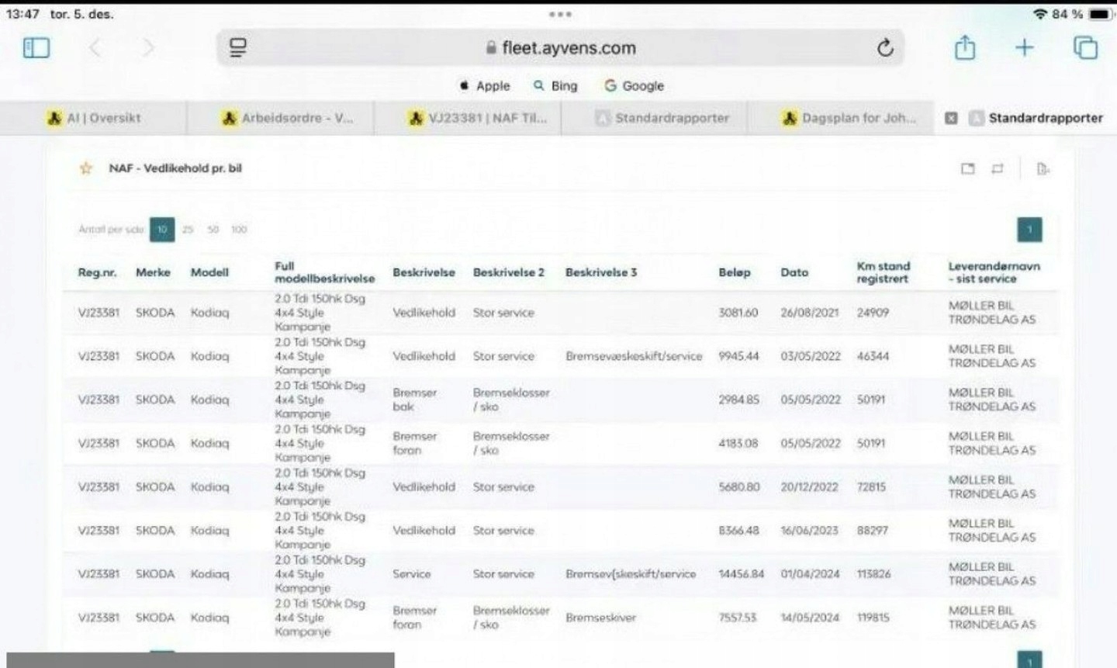1117x668 pixels.
Task: Export the report with the file icon
Action: (1043, 168)
